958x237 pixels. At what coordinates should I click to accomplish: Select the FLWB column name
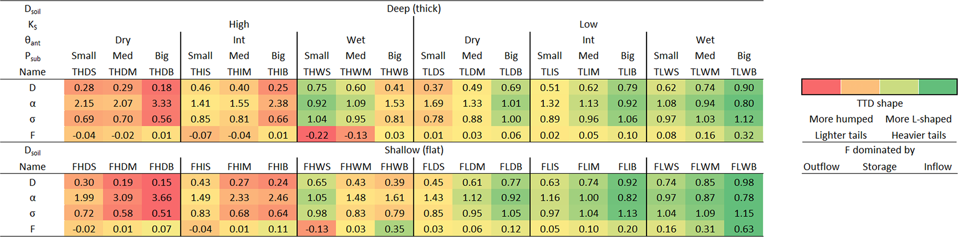coord(743,167)
